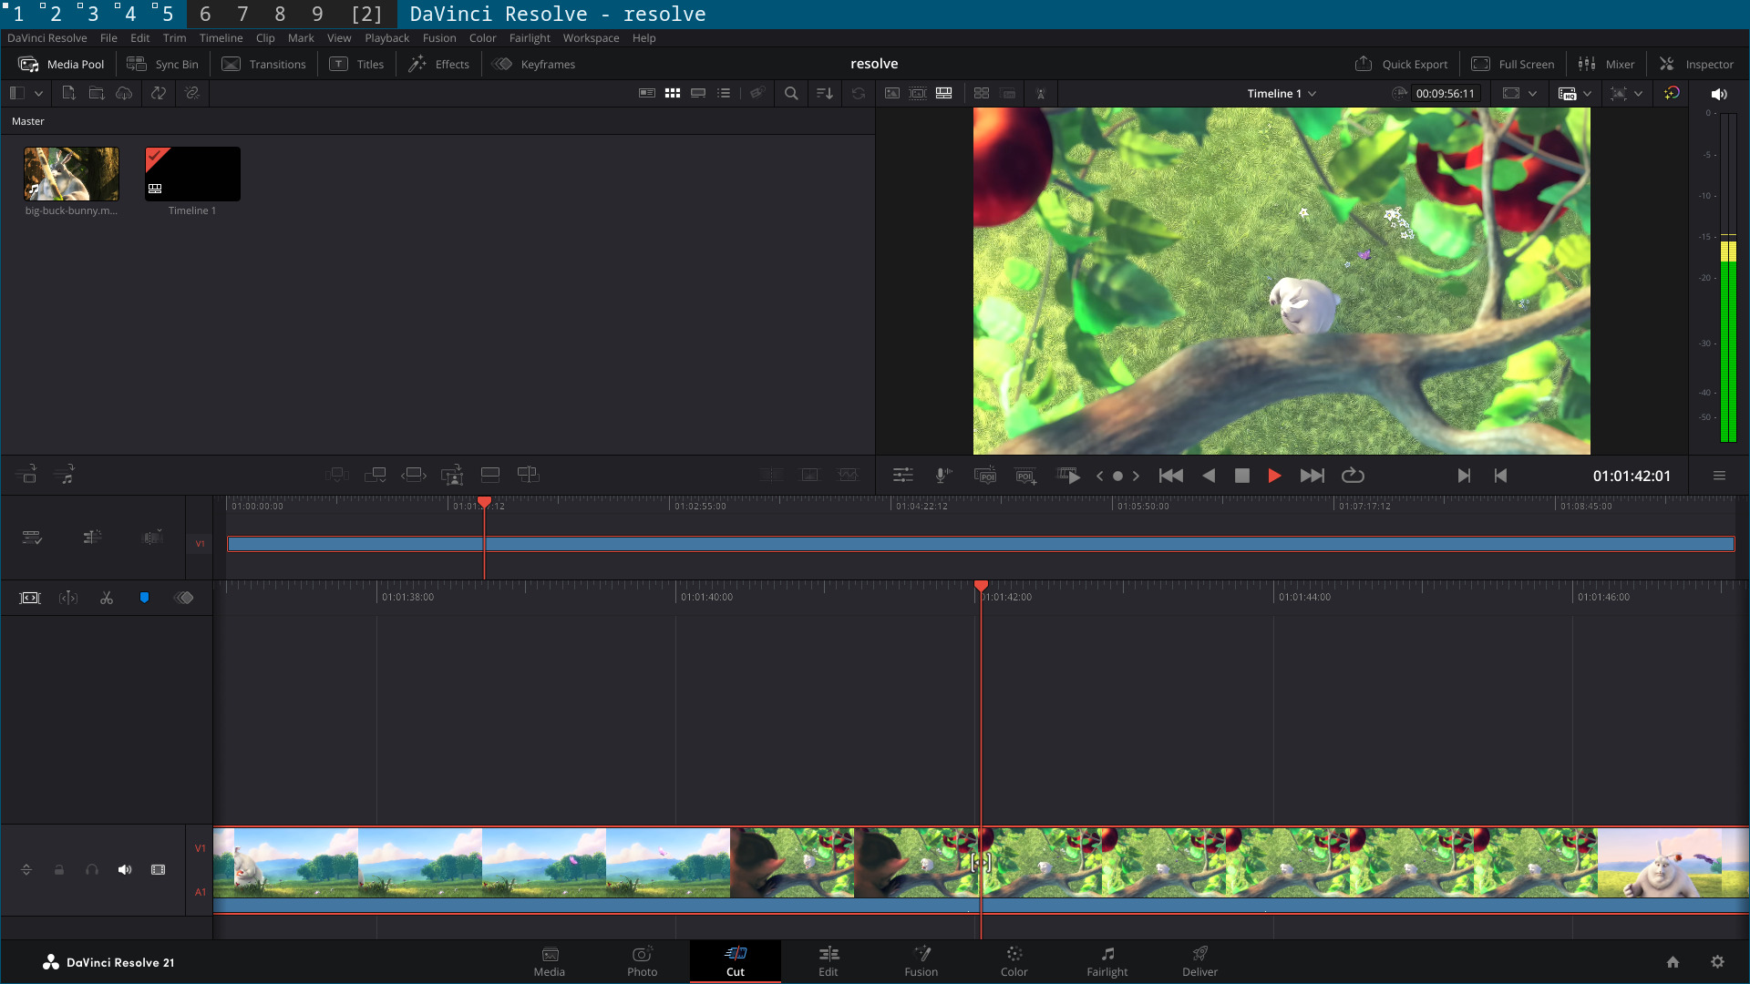1750x984 pixels.
Task: Go to the project manager home icon
Action: [x=1673, y=962]
